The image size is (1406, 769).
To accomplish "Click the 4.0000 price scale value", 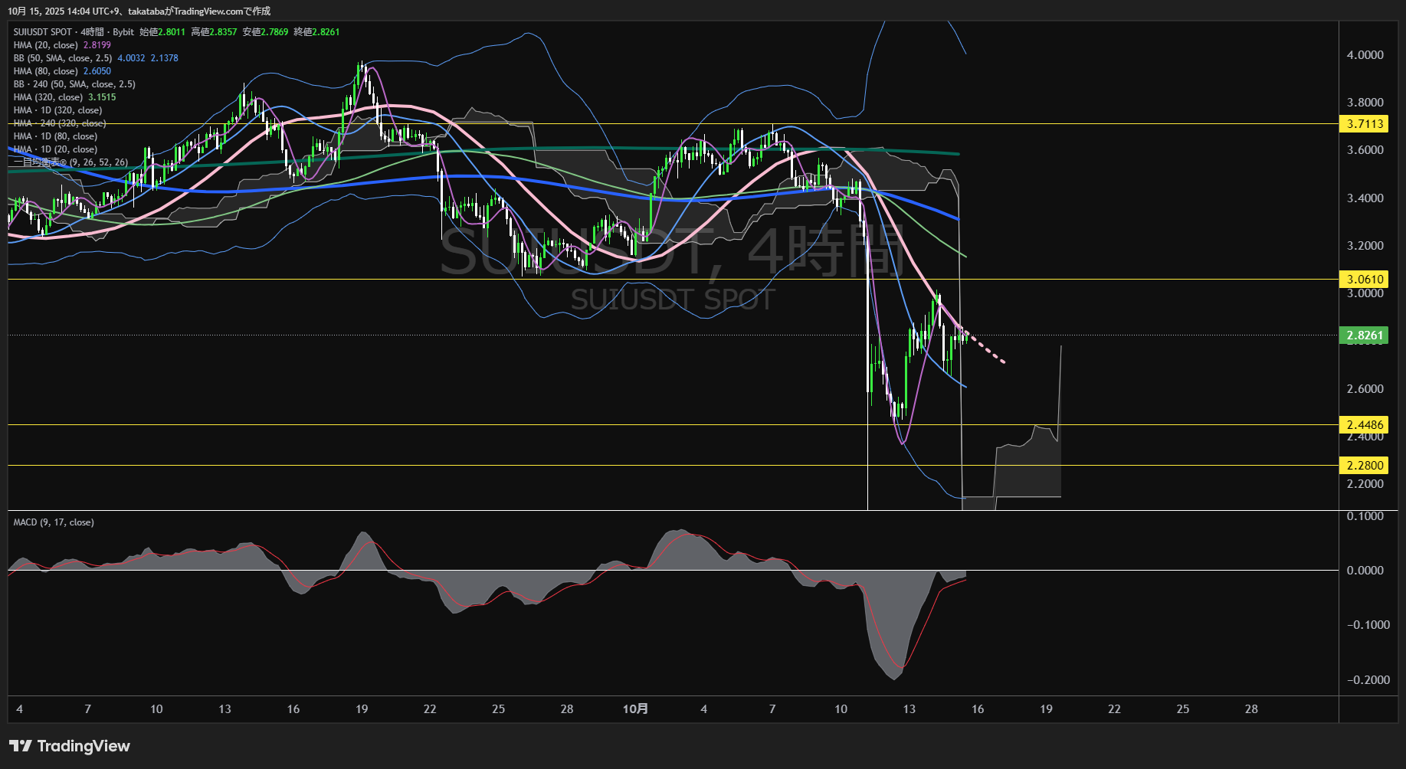I will pyautogui.click(x=1365, y=55).
